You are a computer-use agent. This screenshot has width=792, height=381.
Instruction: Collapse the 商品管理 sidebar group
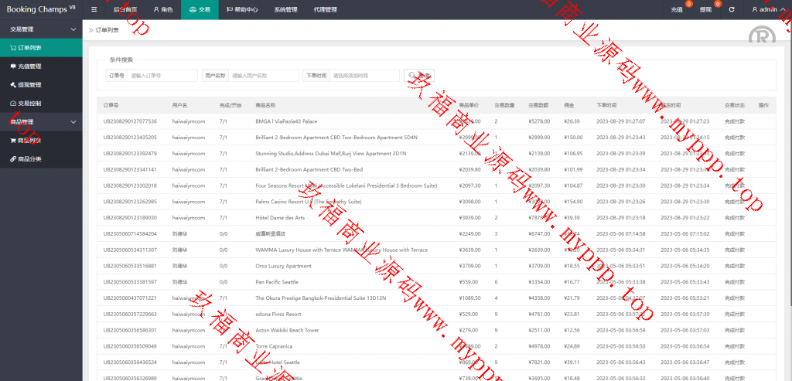click(73, 121)
